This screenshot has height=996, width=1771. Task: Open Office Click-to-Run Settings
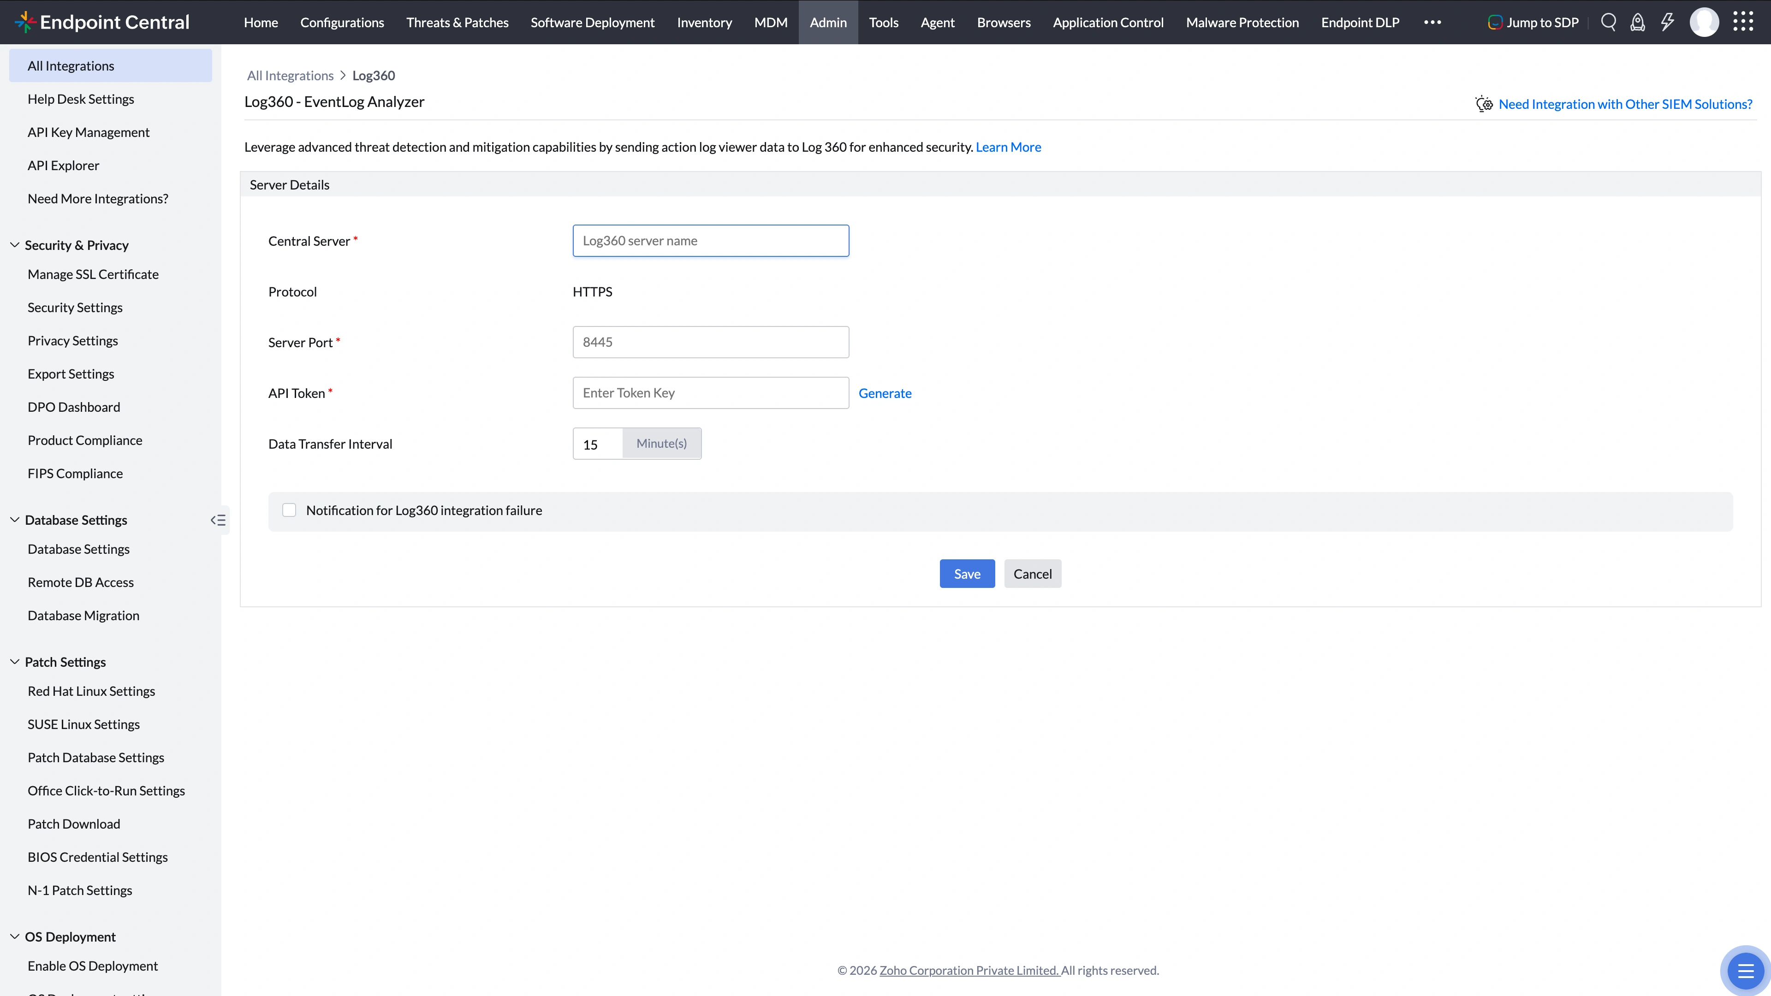[106, 790]
